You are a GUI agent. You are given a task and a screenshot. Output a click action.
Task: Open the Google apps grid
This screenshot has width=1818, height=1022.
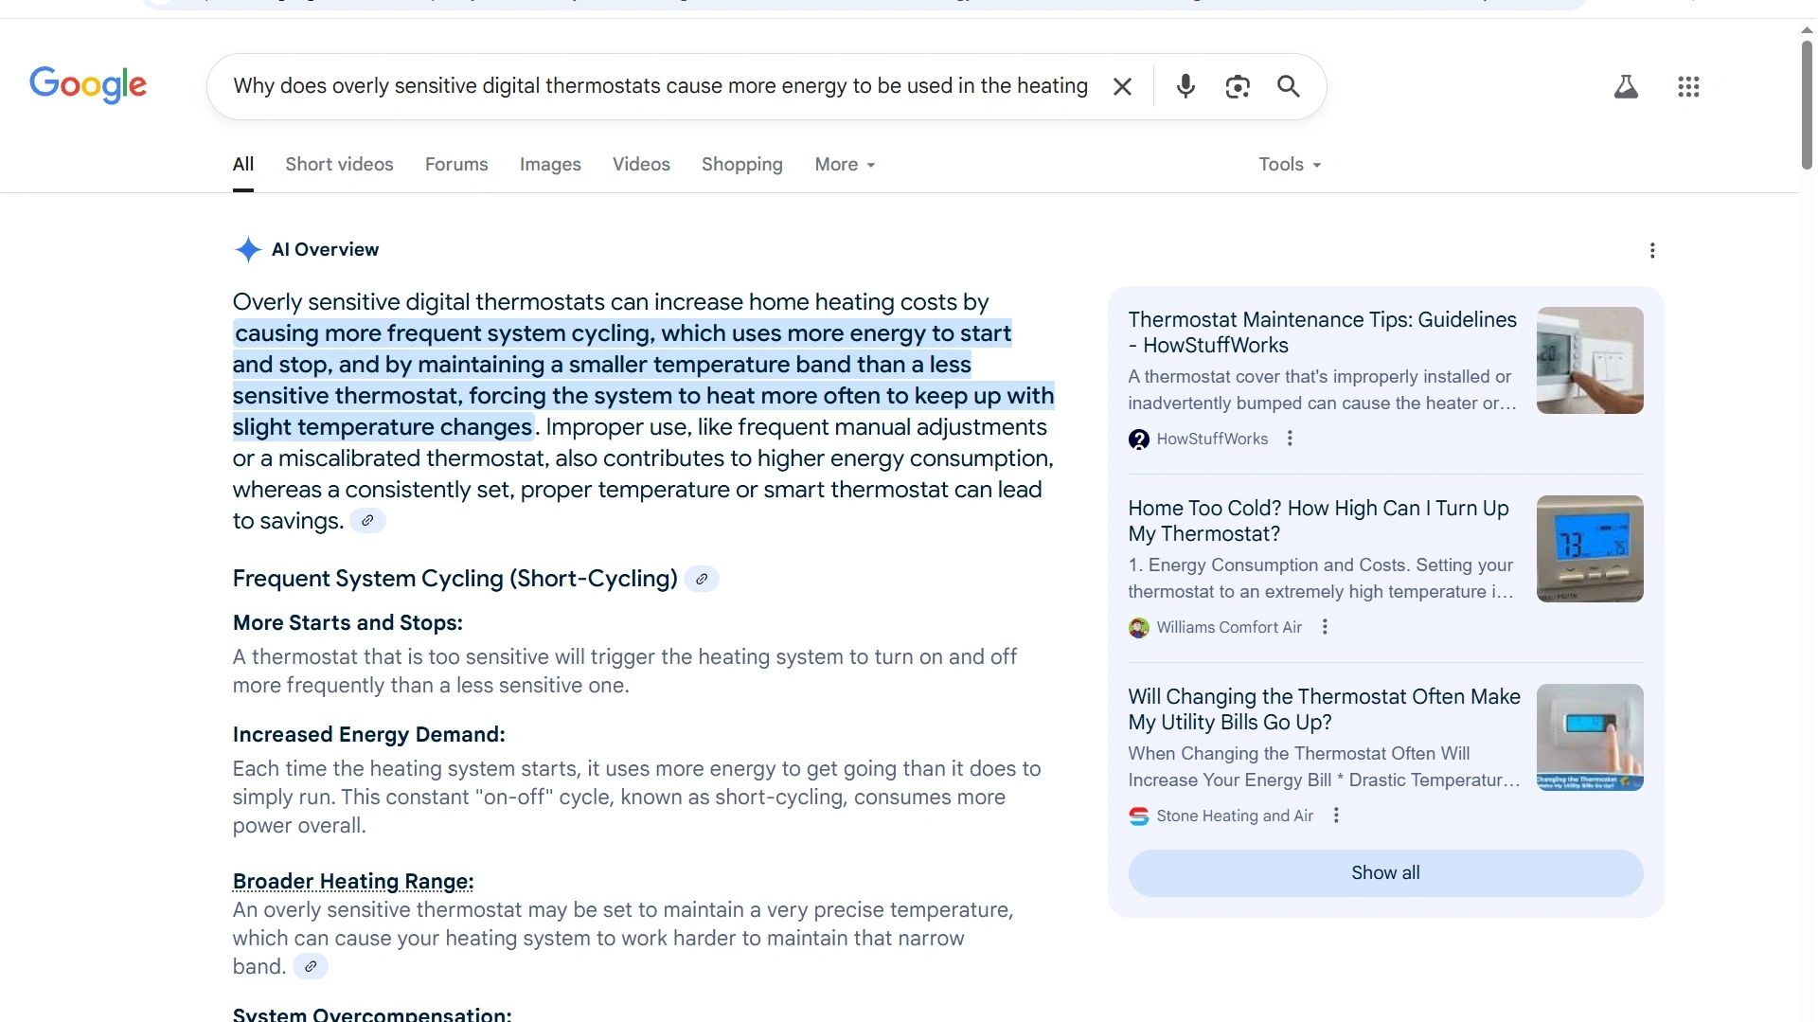pyautogui.click(x=1688, y=86)
